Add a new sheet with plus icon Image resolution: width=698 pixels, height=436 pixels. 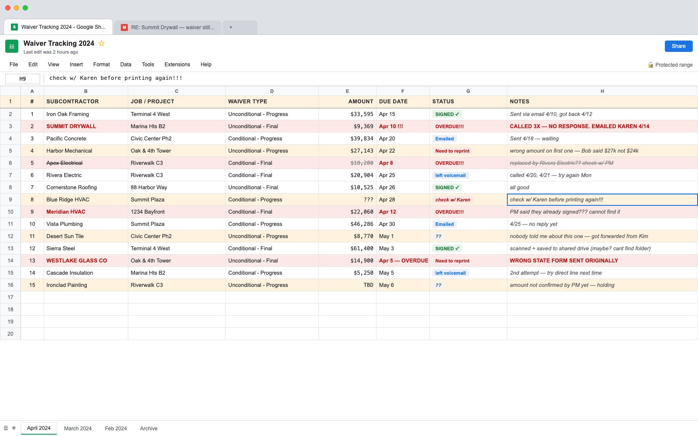(14, 428)
